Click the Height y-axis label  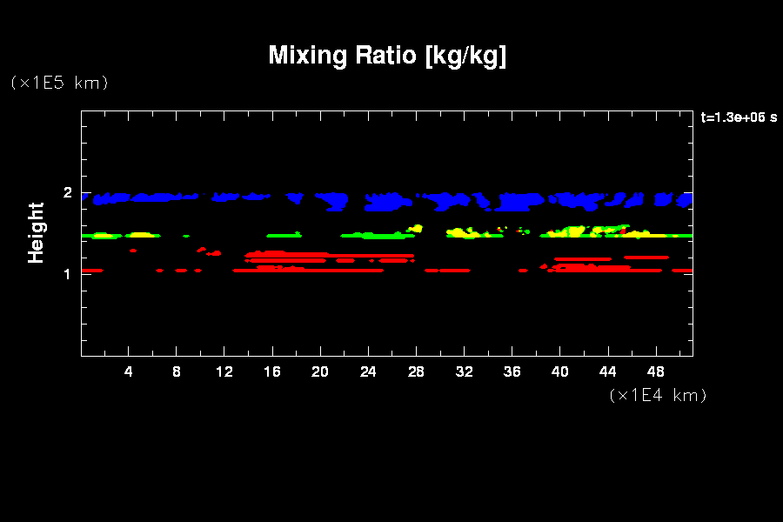click(x=37, y=232)
